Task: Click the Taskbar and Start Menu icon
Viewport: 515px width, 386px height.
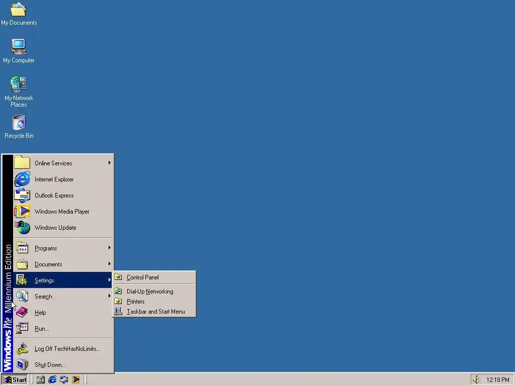Action: tap(118, 312)
